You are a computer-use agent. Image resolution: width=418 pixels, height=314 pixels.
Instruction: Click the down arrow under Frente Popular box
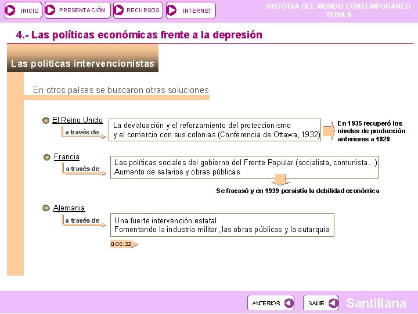pyautogui.click(x=280, y=180)
